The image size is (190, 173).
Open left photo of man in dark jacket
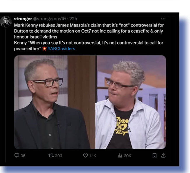[x=55, y=102]
